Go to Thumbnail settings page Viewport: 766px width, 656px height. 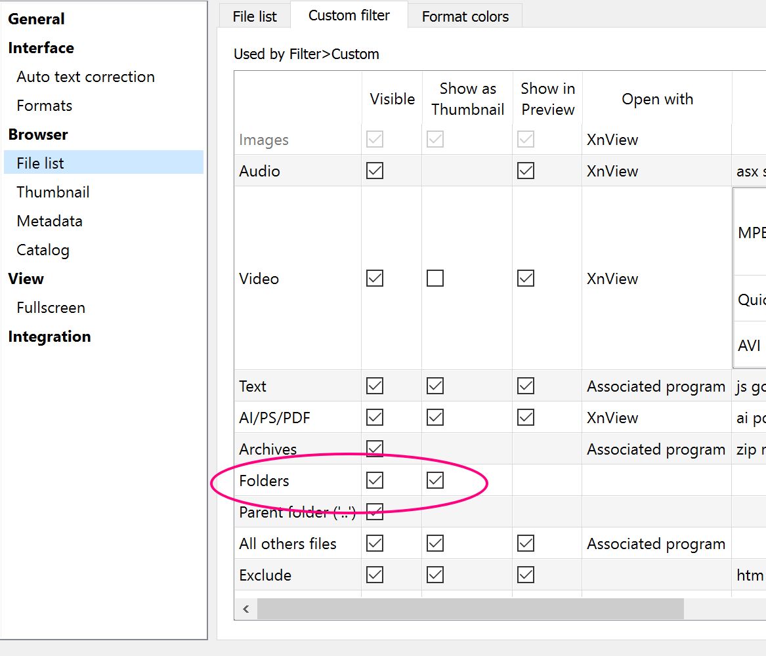point(53,192)
